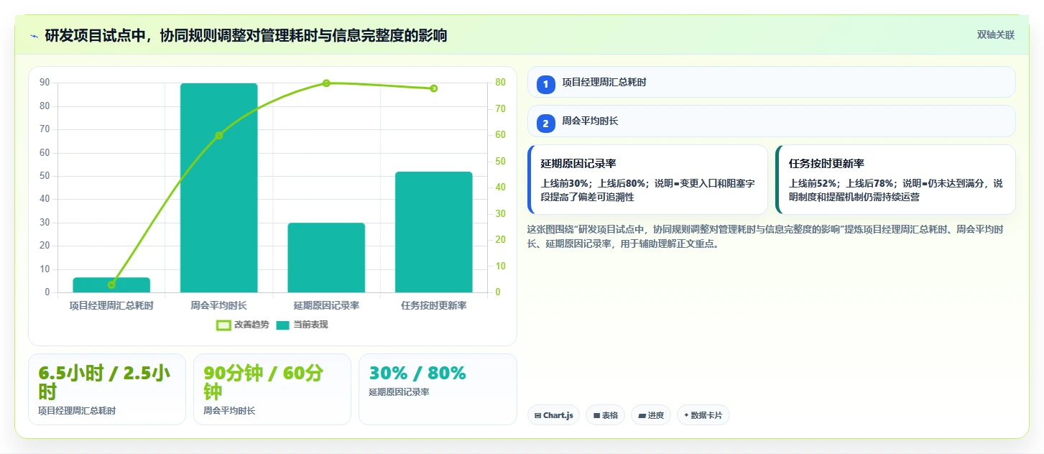Click the 延期原因记录率 bar in chart
This screenshot has width=1044, height=454.
click(x=326, y=258)
